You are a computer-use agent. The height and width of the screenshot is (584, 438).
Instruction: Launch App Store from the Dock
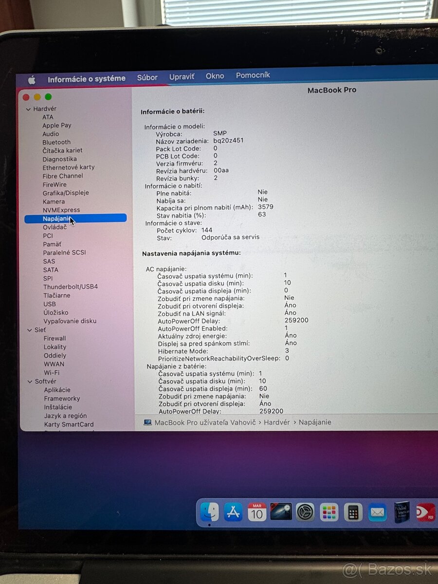click(233, 512)
